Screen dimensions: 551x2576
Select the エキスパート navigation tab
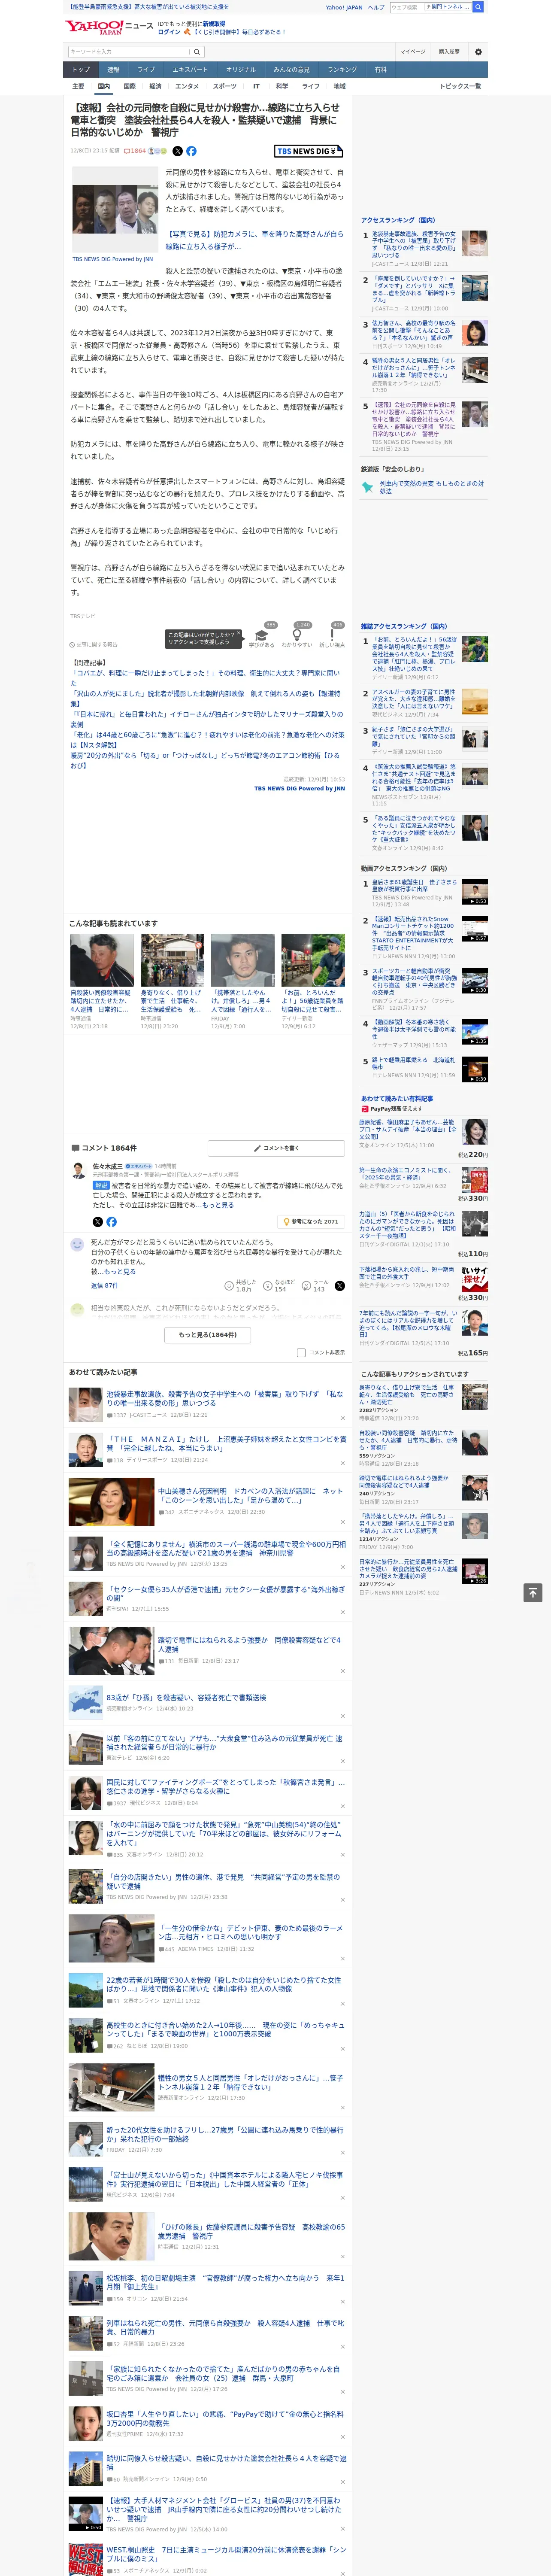pos(190,70)
